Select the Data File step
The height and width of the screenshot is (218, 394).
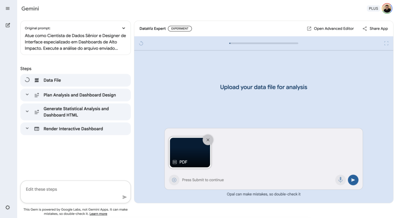(52, 80)
